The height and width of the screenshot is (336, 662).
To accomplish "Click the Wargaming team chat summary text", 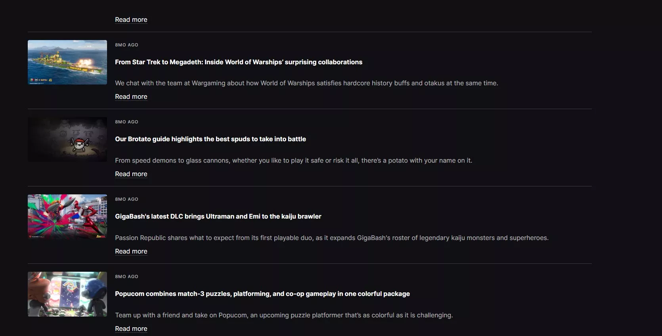I will tap(306, 83).
